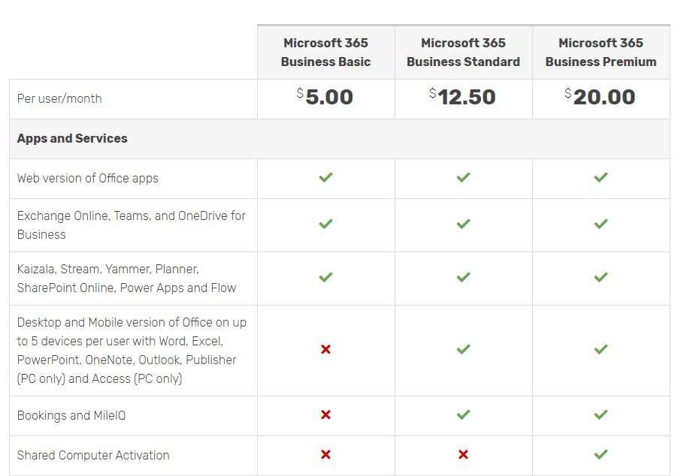
Task: Click the green checkmark for Web version under Business Basic
Action: click(x=325, y=178)
